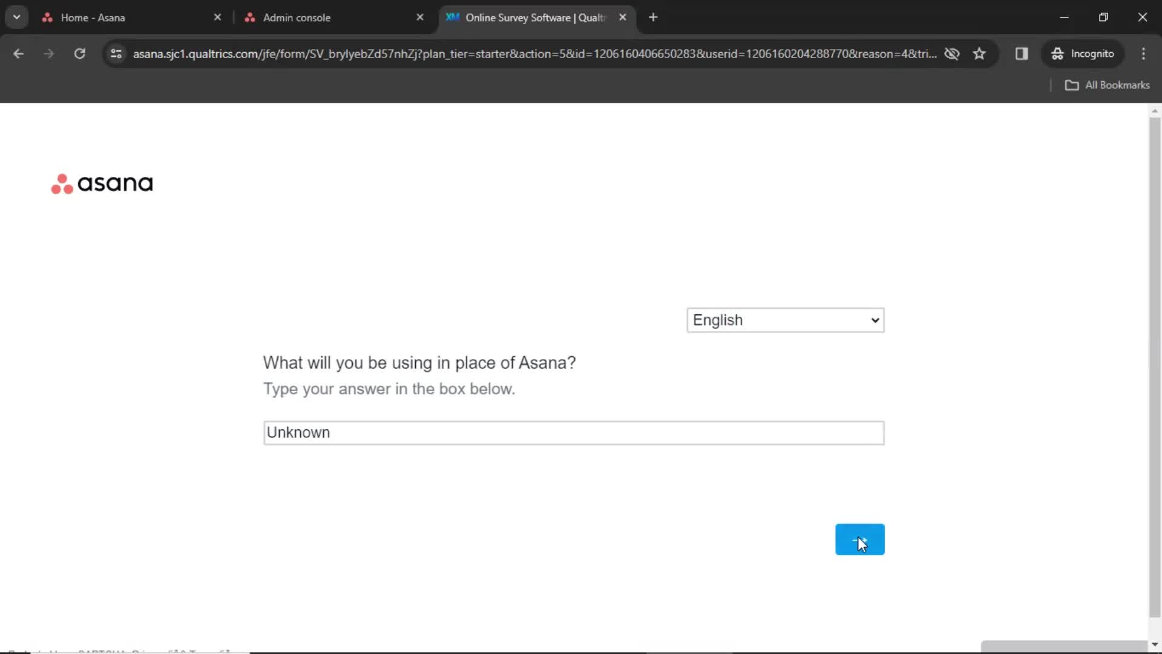
Task: Reload the current page
Action: tap(79, 54)
